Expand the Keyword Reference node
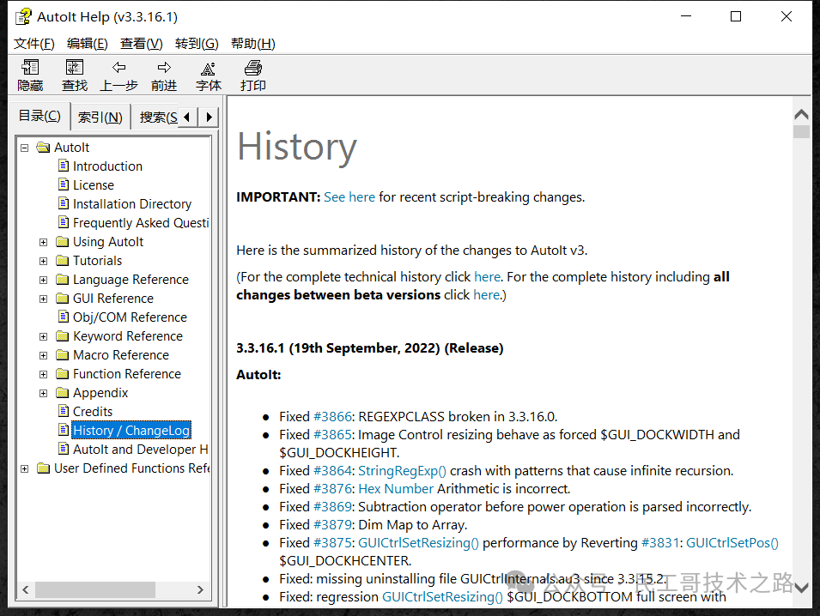Screen dimensions: 820x616 [x=44, y=336]
